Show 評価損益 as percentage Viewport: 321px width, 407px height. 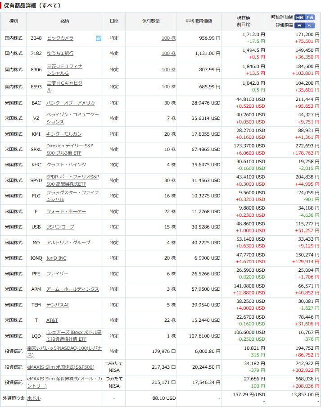[x=310, y=25]
